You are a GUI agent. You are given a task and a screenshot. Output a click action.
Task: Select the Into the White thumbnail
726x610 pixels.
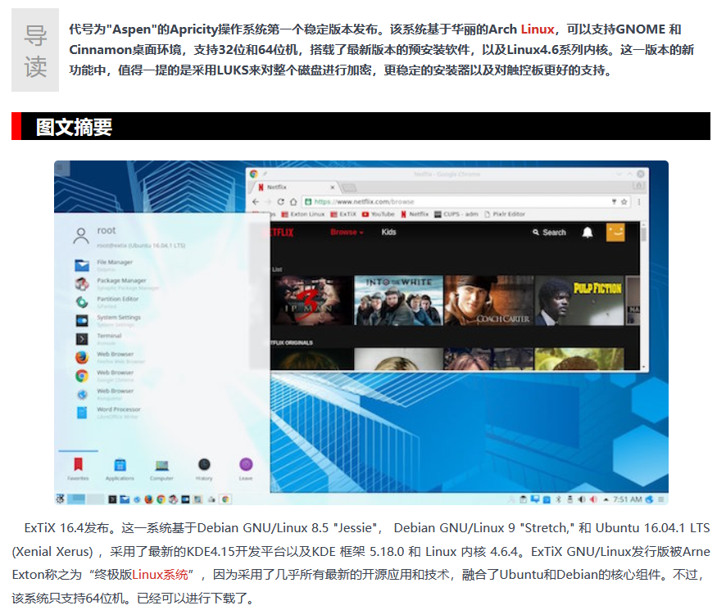click(x=399, y=300)
